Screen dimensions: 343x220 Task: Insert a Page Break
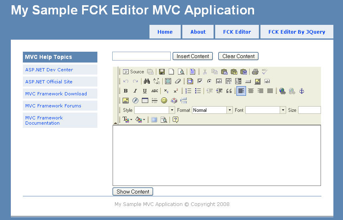183,101
